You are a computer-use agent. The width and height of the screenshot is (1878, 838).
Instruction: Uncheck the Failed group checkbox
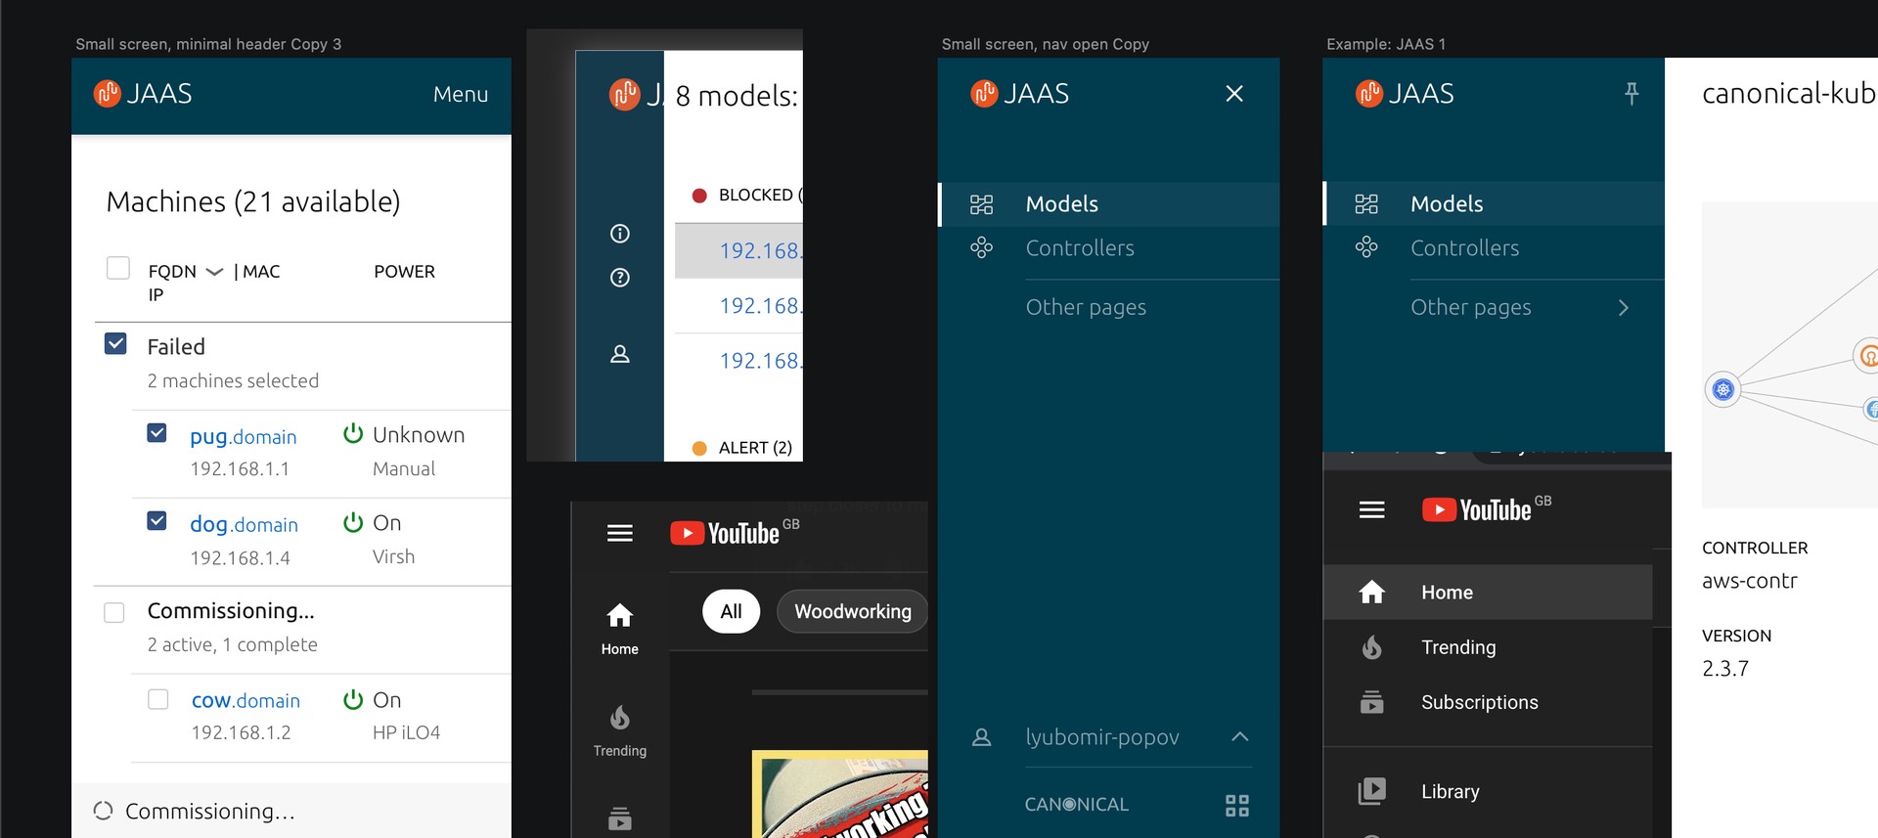(115, 344)
